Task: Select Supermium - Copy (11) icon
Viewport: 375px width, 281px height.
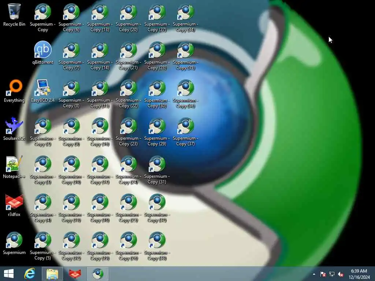Action: 71,208
